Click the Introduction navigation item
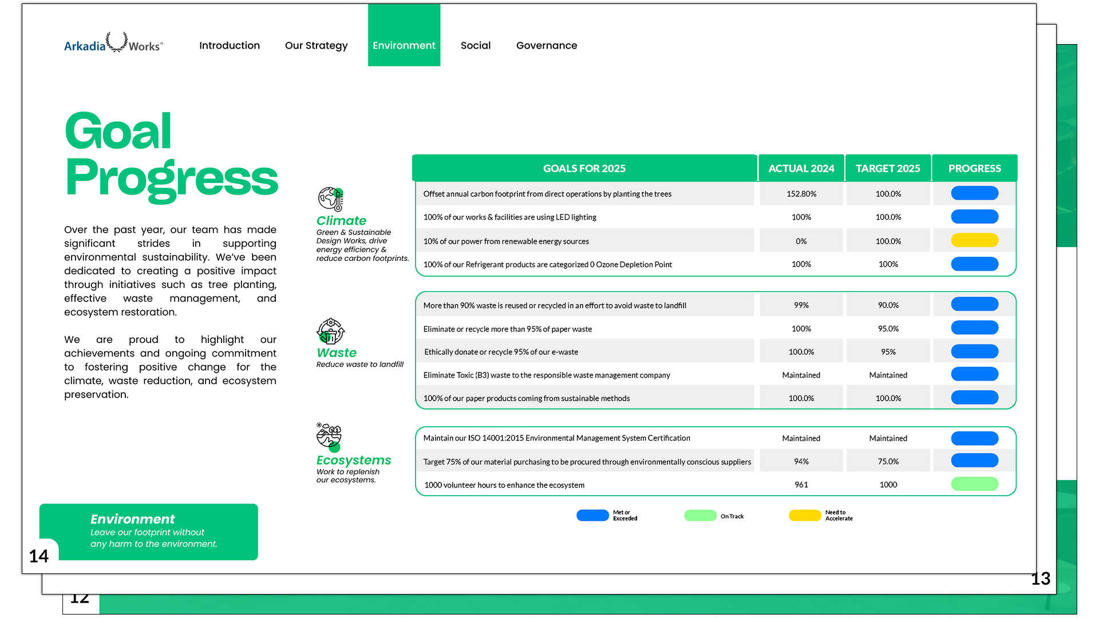Viewport: 1099px width, 618px height. click(x=230, y=45)
